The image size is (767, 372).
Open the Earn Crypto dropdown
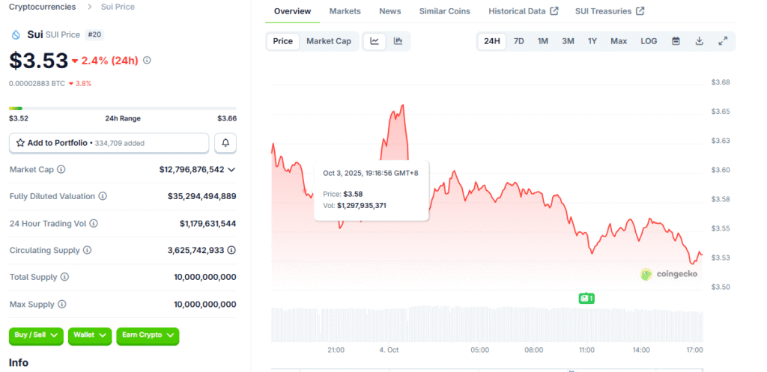pyautogui.click(x=148, y=335)
